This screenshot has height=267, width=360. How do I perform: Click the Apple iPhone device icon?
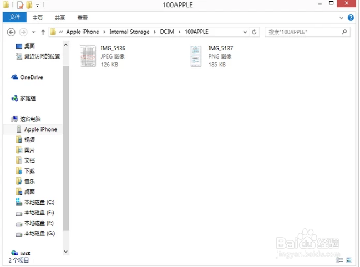[x=19, y=129]
